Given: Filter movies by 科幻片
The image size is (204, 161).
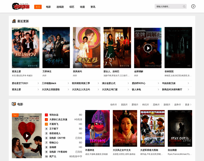Looking at the screenshot, I should coord(145,105).
